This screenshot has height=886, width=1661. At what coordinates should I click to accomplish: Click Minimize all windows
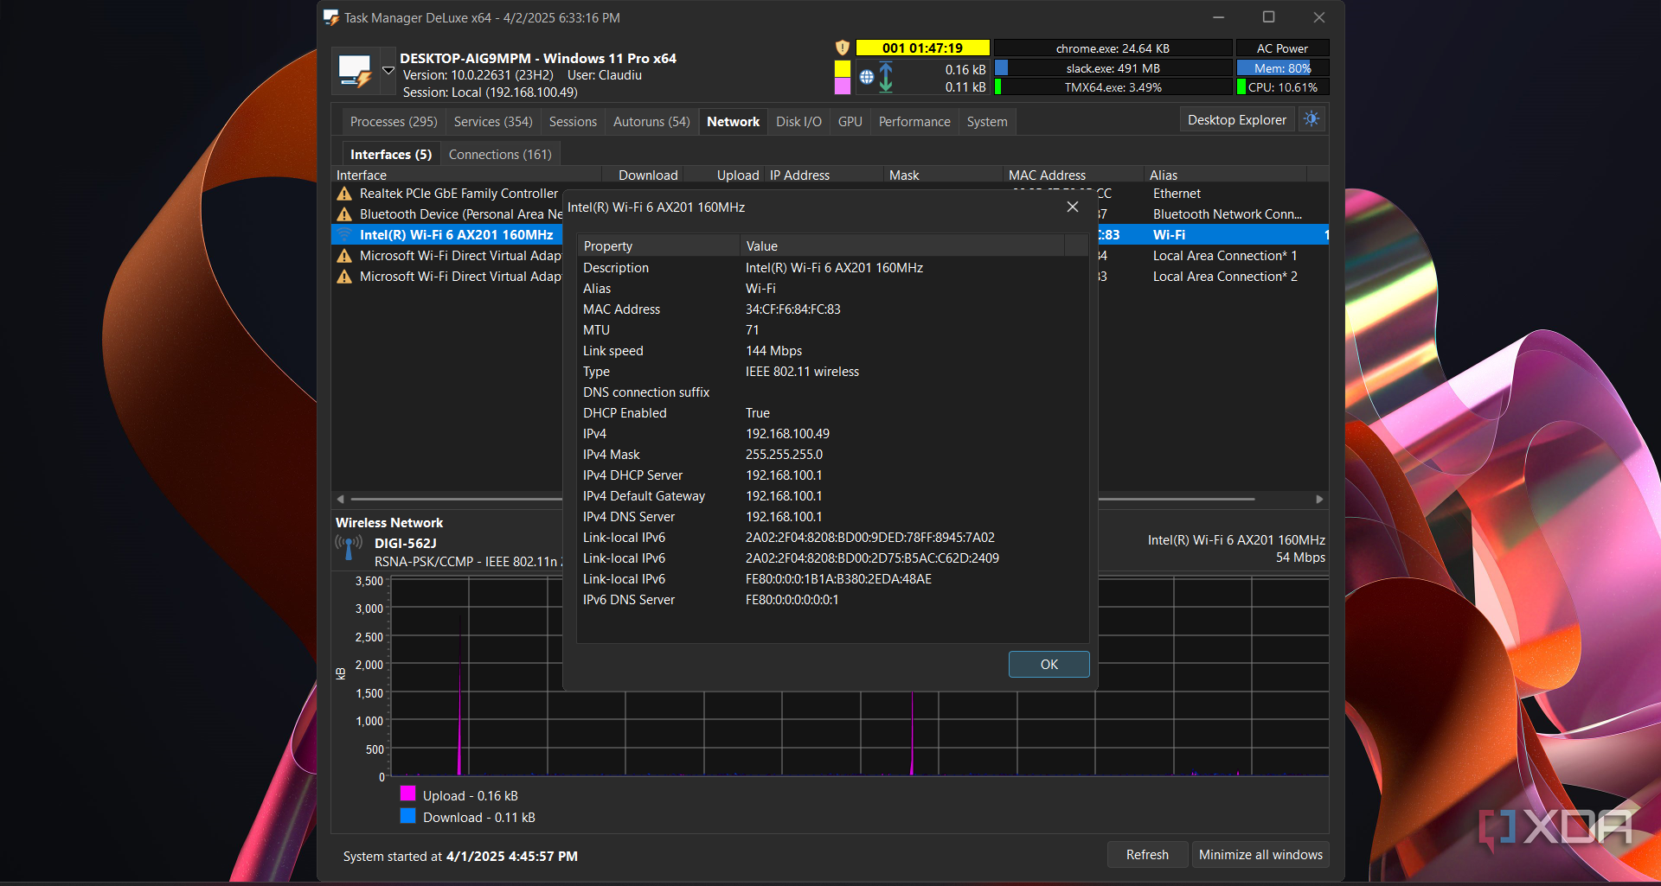[x=1260, y=854]
